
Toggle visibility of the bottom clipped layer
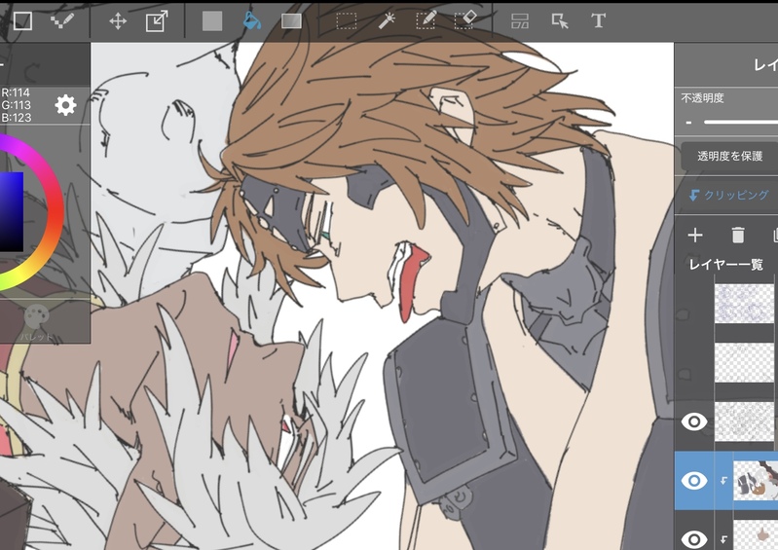coord(694,539)
